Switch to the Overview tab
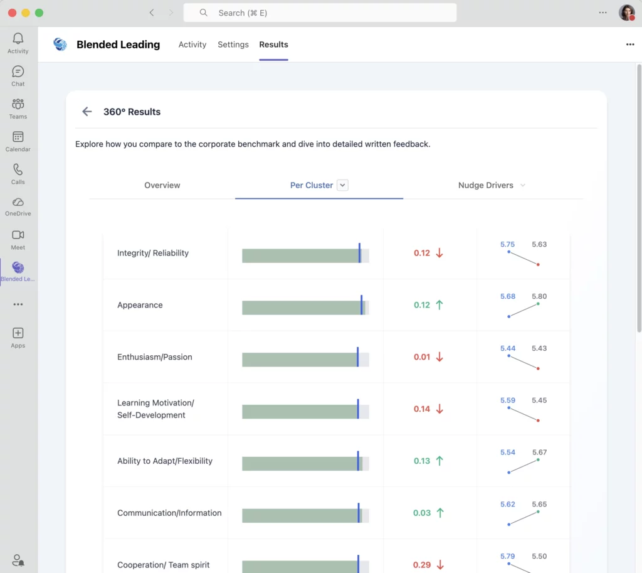The height and width of the screenshot is (573, 642). pos(162,185)
